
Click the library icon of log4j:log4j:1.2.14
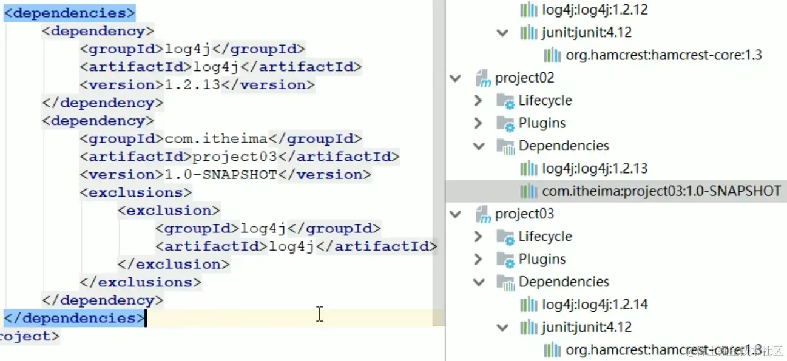(529, 305)
